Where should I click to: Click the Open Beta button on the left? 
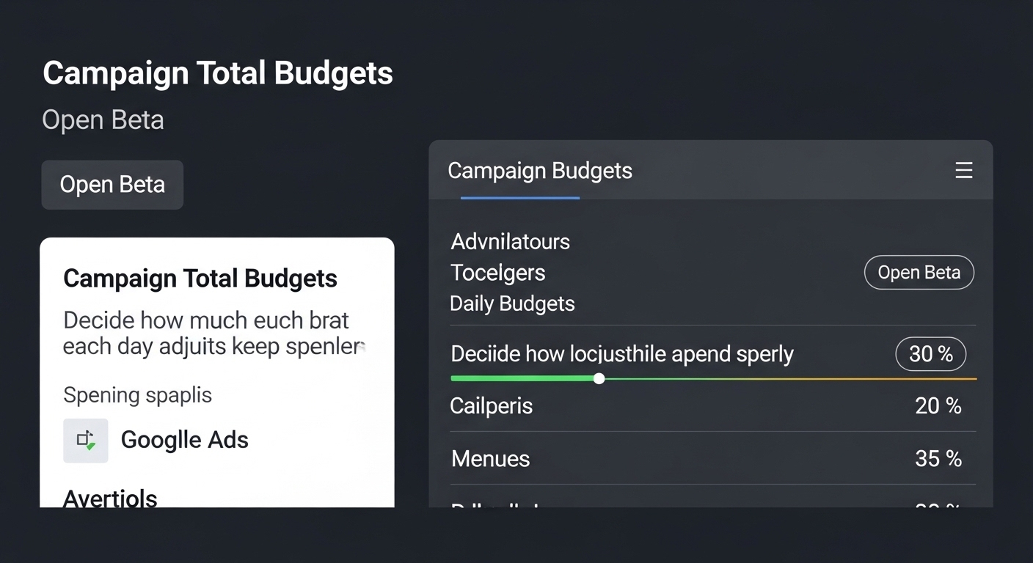[112, 185]
